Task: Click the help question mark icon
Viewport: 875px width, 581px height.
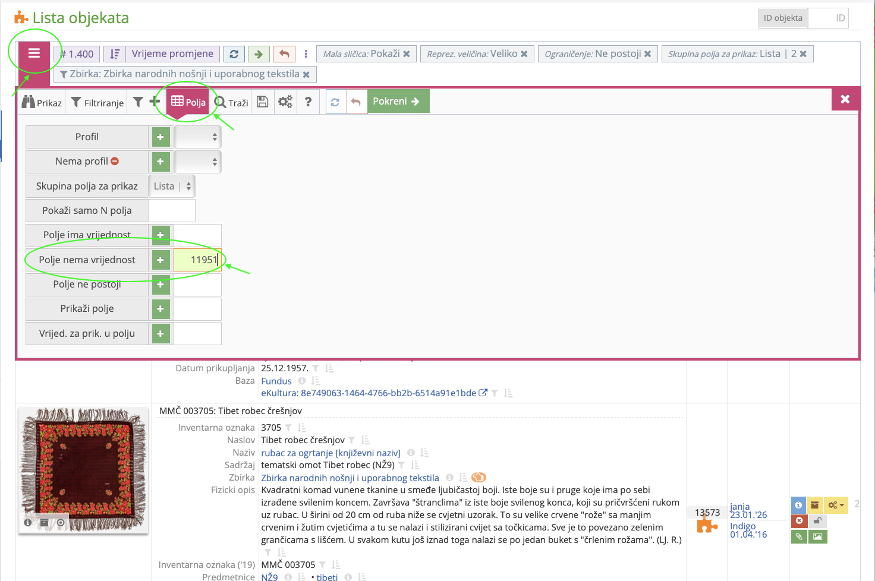Action: tap(308, 102)
